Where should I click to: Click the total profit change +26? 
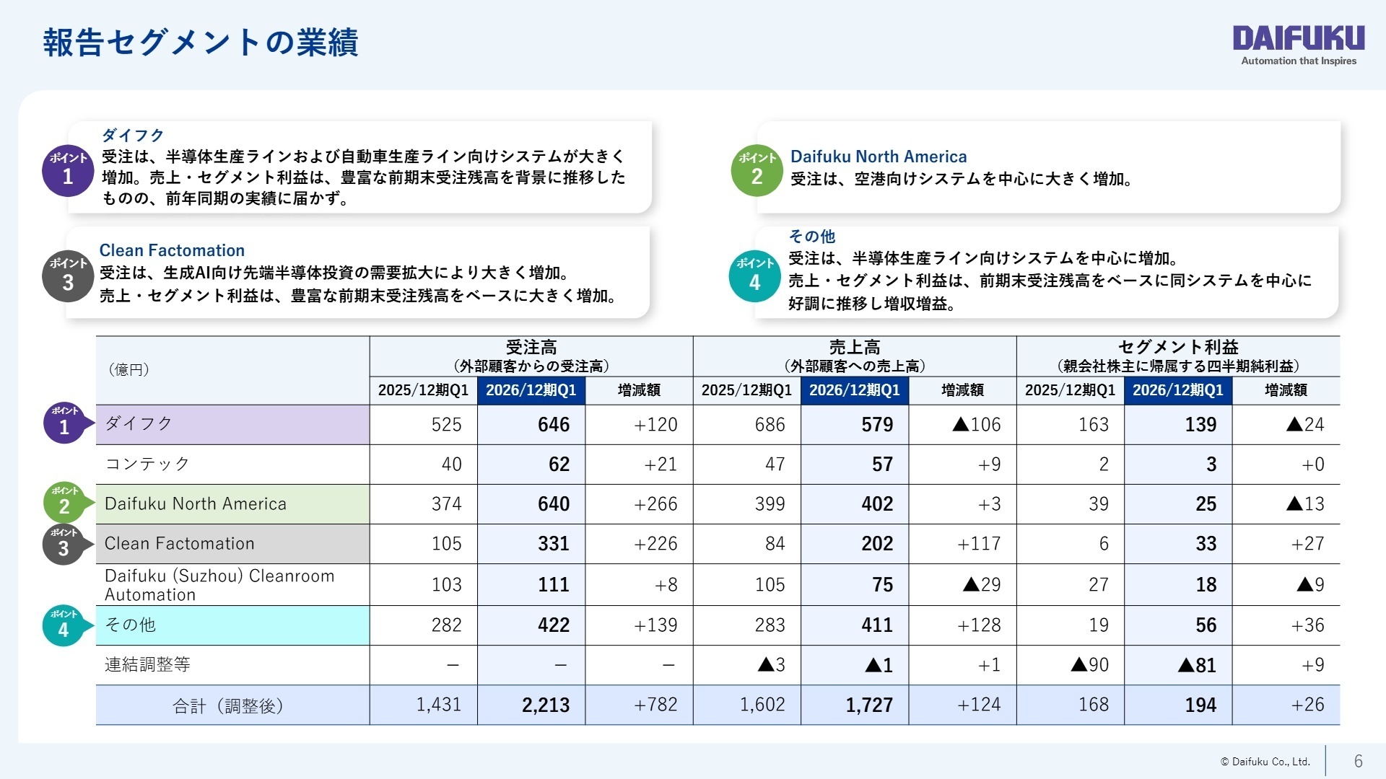1307,705
